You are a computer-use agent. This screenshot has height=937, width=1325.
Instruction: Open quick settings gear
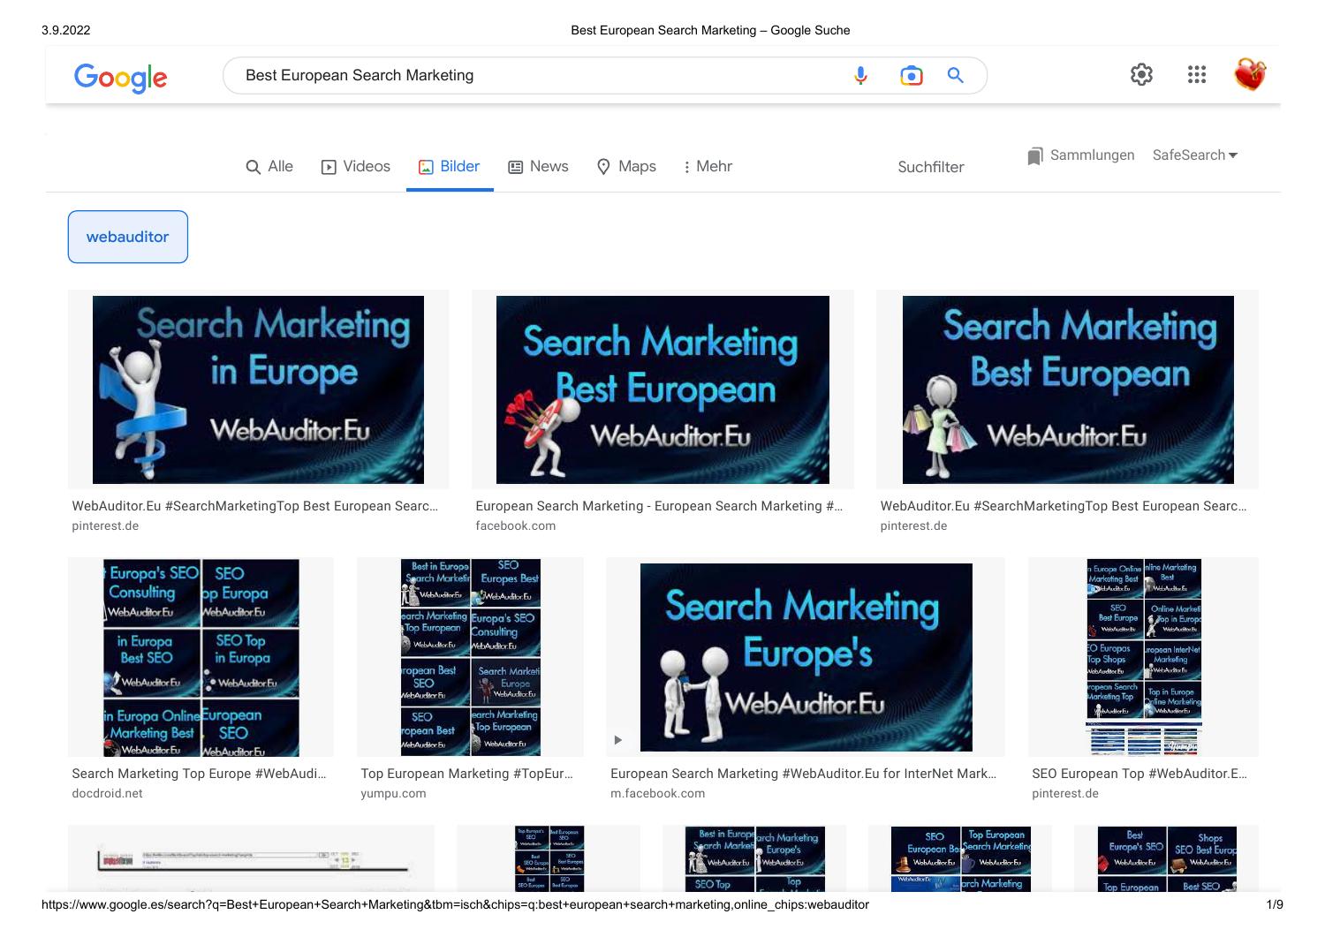tap(1141, 74)
